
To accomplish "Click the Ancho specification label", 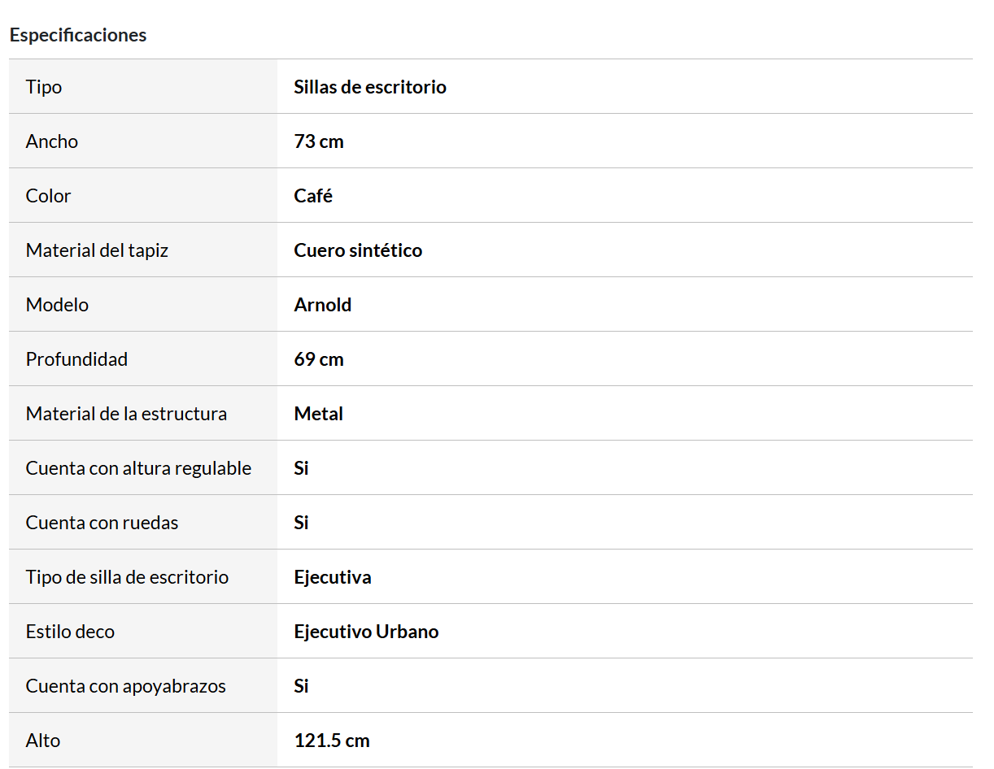I will coord(52,141).
